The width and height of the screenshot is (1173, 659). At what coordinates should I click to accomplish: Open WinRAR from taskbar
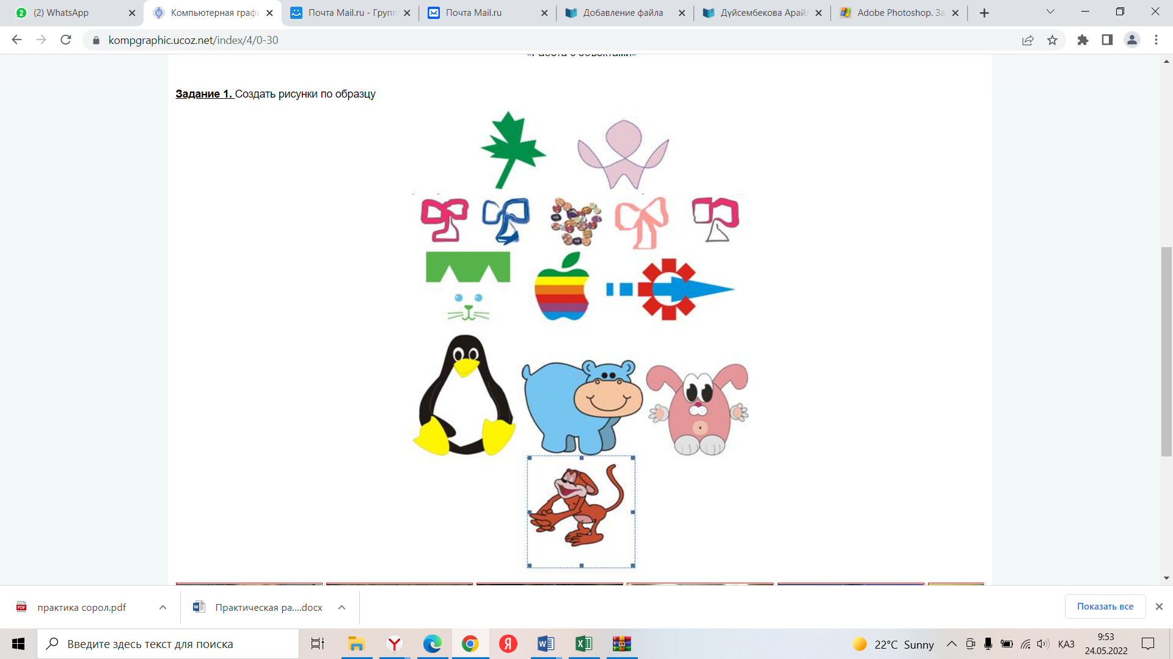coord(621,644)
